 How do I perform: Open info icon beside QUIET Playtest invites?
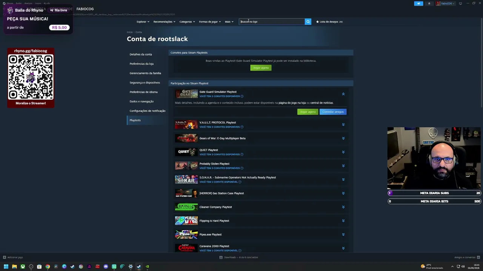tap(242, 154)
